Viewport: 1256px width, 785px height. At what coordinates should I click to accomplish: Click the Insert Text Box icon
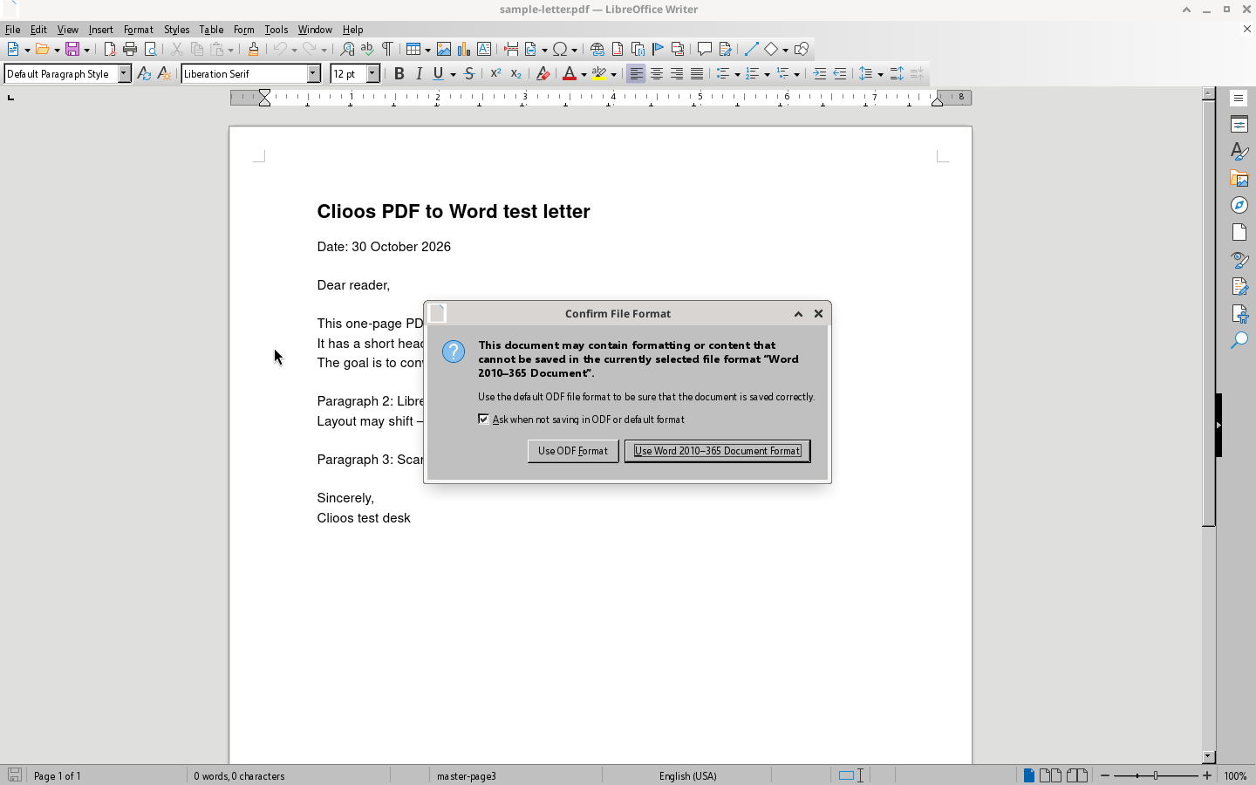tap(484, 50)
